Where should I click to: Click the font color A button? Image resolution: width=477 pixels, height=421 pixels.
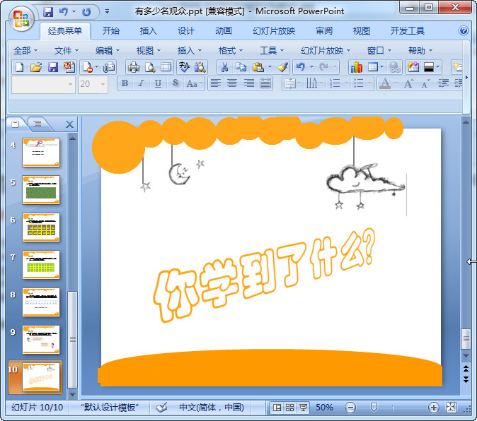point(385,83)
